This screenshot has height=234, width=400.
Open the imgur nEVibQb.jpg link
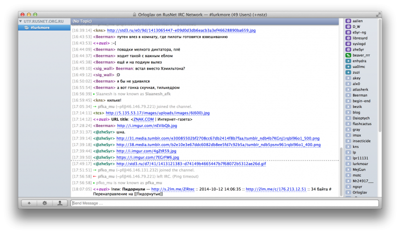pyautogui.click(x=147, y=126)
